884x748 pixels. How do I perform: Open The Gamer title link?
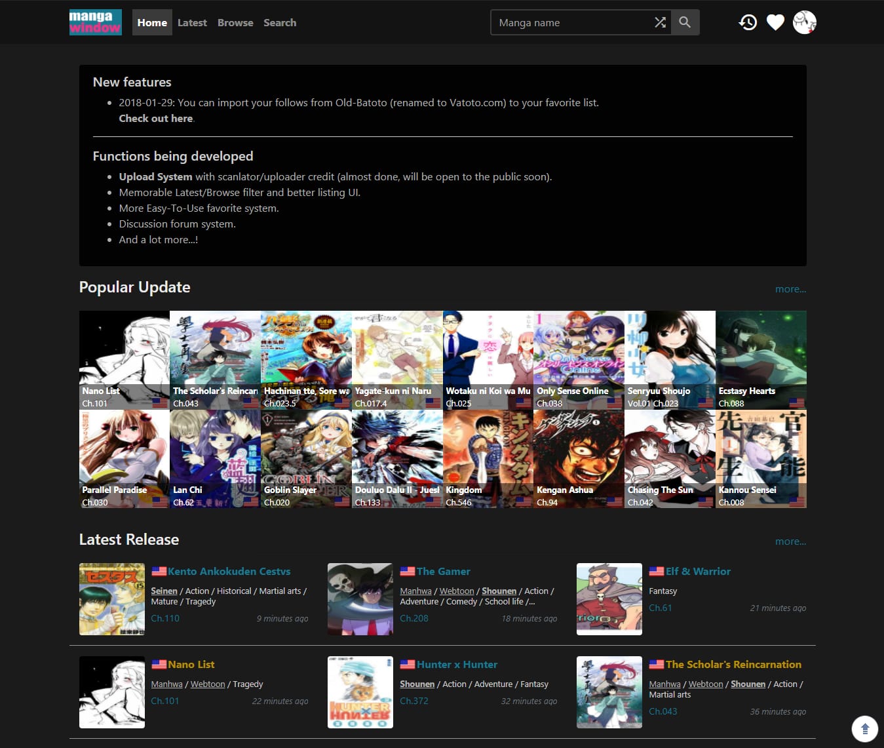[444, 572]
